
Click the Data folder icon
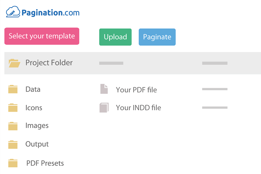click(13, 89)
